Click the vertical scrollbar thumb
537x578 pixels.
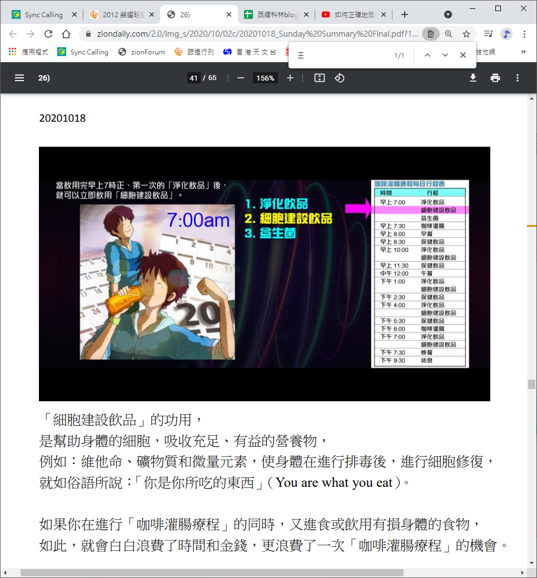[531, 384]
